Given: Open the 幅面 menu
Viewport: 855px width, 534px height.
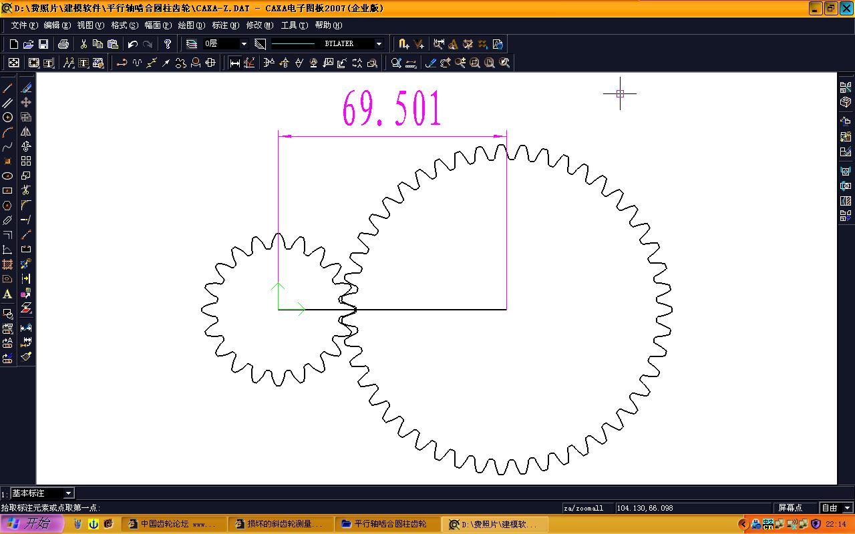Looking at the screenshot, I should pos(158,25).
